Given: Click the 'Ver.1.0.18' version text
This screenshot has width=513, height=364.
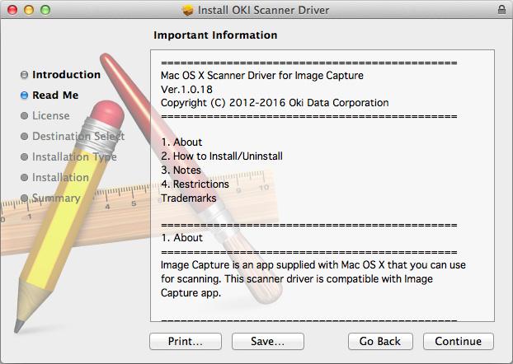Looking at the screenshot, I should 186,89.
